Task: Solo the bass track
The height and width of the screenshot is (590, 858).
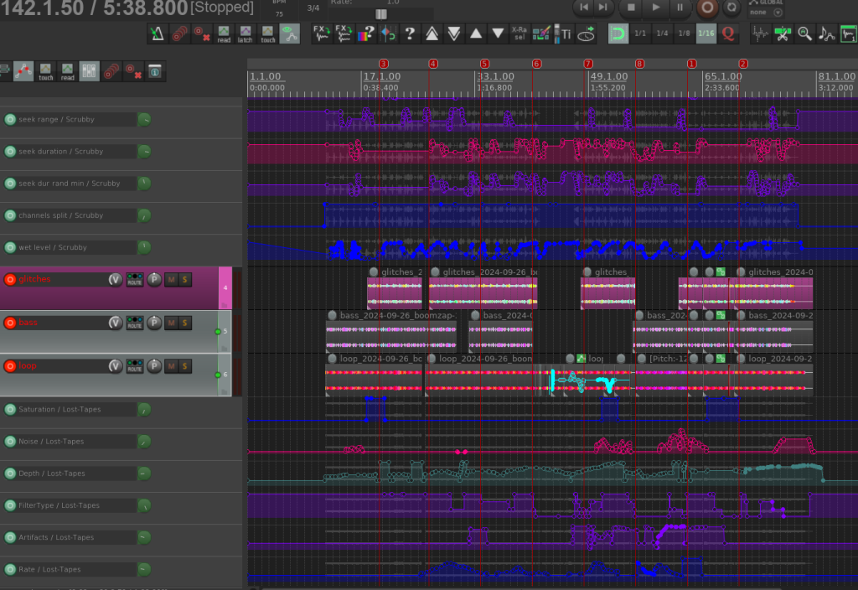Action: [x=183, y=323]
